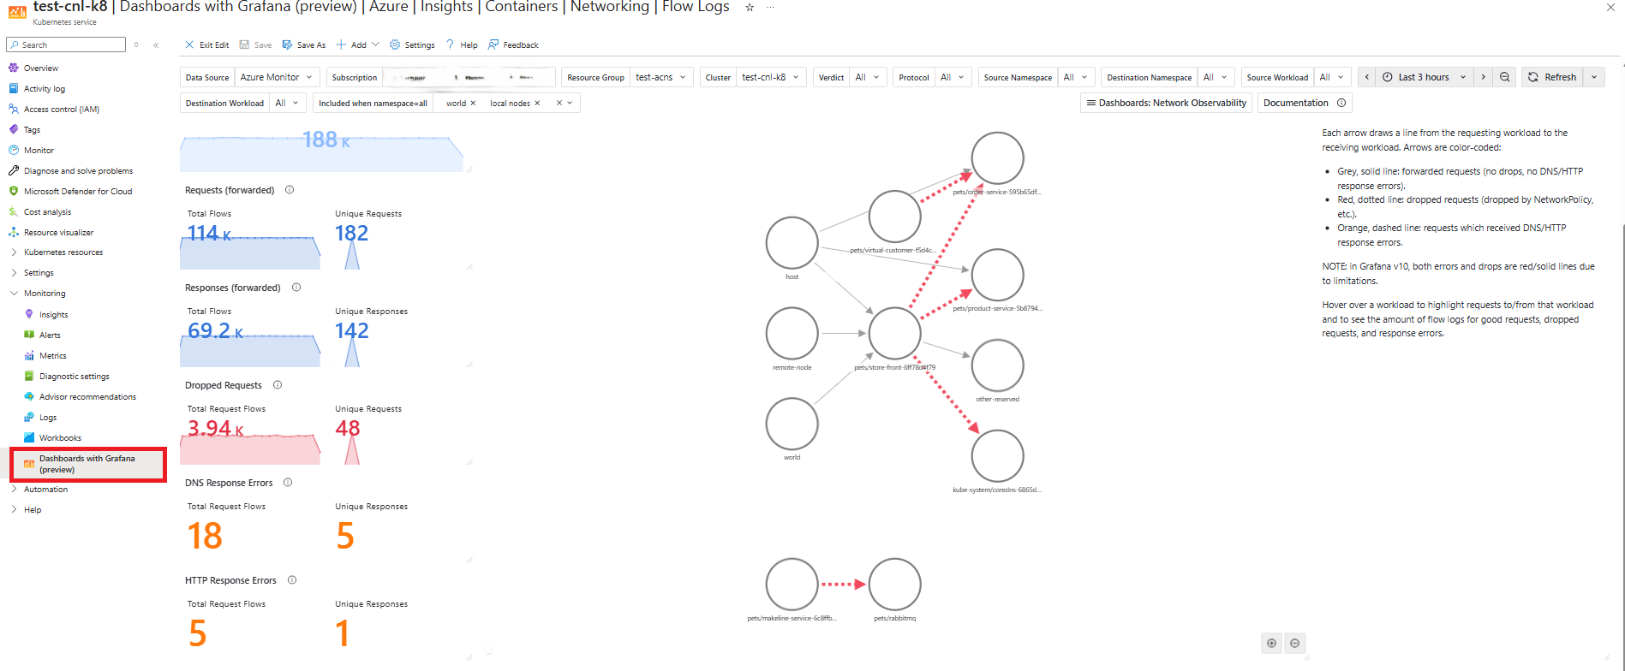This screenshot has width=1625, height=671.
Task: Click the Help question mark icon
Action: tap(450, 45)
